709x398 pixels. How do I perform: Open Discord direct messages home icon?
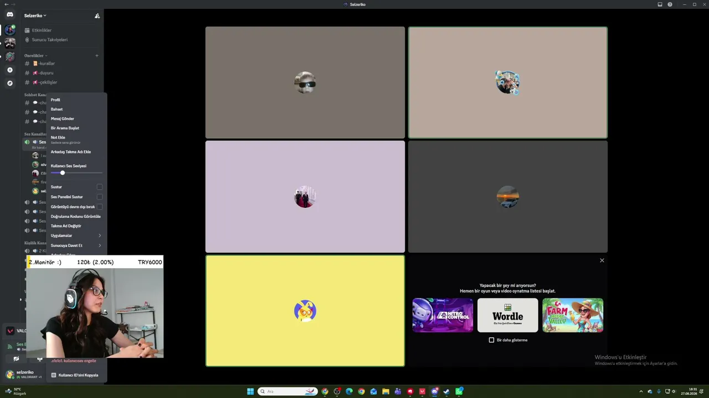[9, 14]
